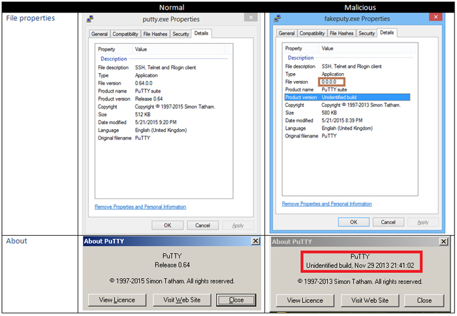Open Security tab in fakeputy.exe Properties
This screenshot has height=316, width=457.
coord(367,33)
